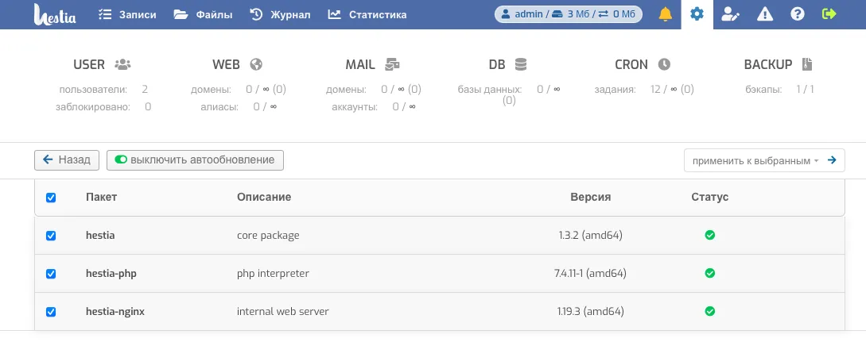Open the Журнал menu item
The height and width of the screenshot is (342, 866).
280,14
